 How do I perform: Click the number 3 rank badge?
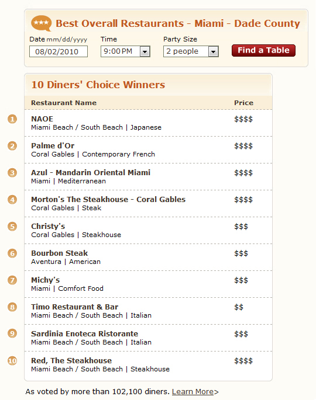[x=12, y=173]
